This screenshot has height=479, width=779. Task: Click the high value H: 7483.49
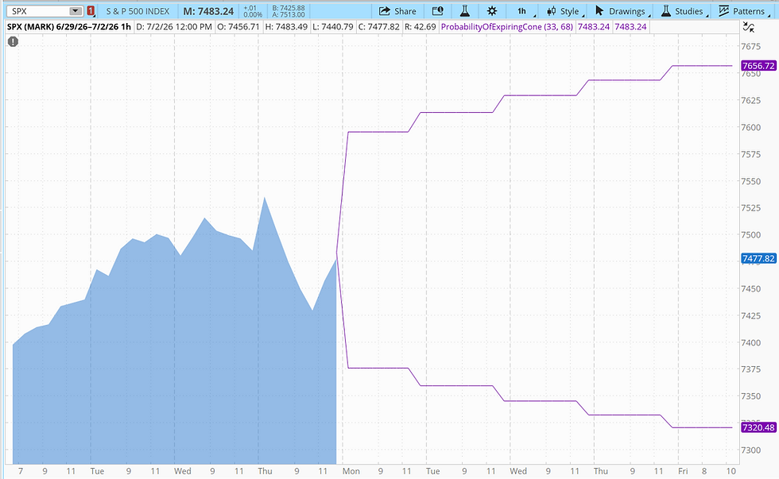[x=286, y=27]
